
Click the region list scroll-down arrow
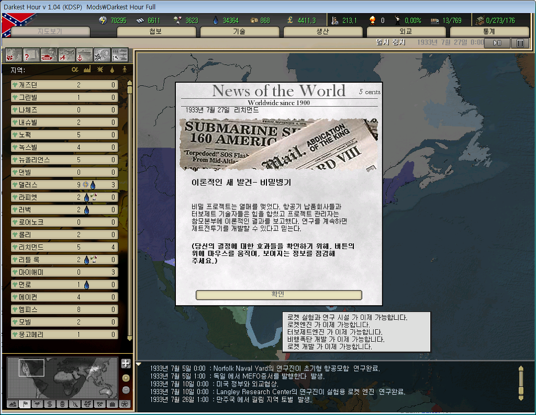[x=130, y=339]
